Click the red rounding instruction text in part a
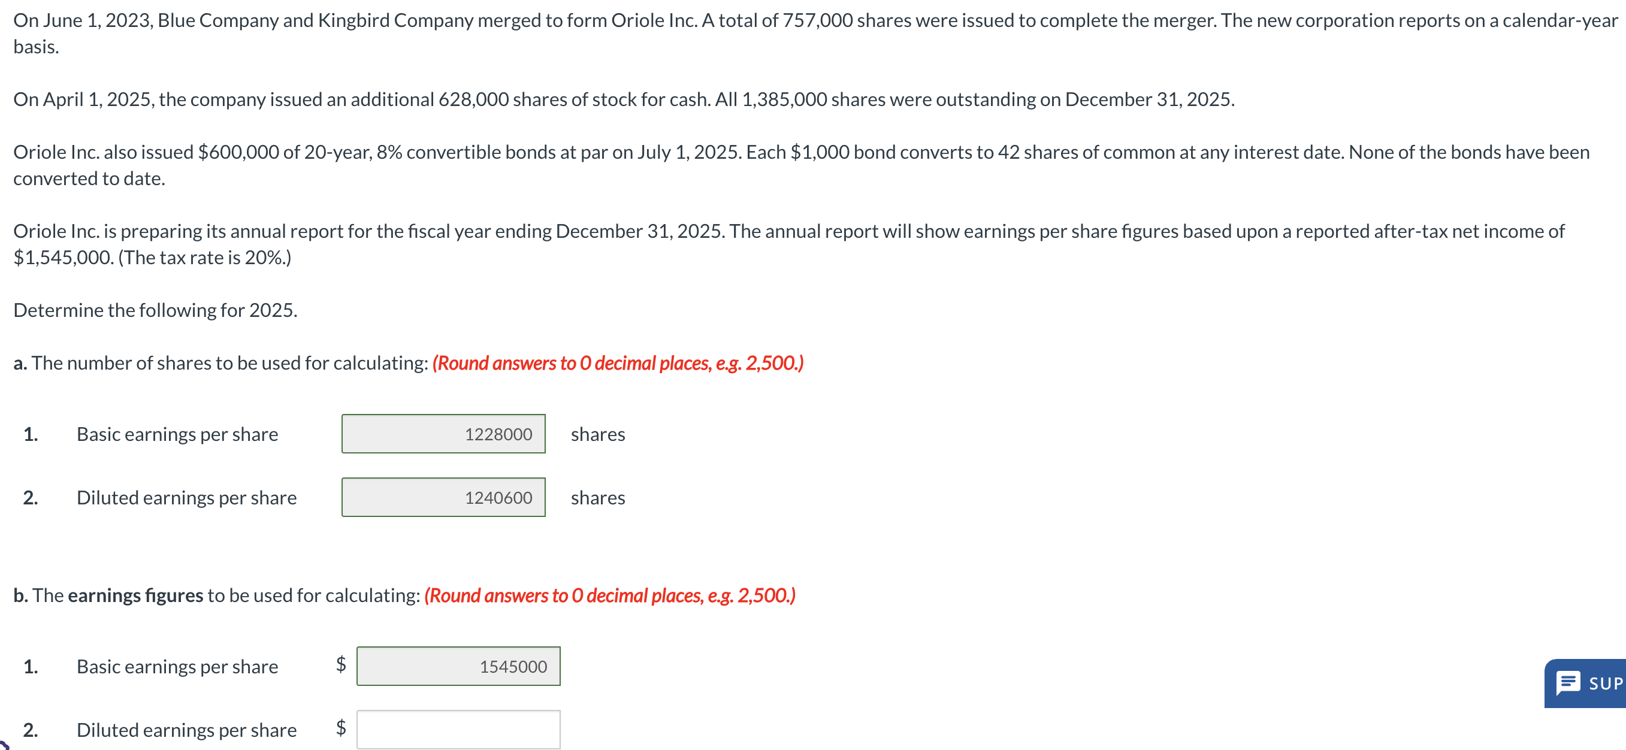The image size is (1626, 750). (x=617, y=363)
